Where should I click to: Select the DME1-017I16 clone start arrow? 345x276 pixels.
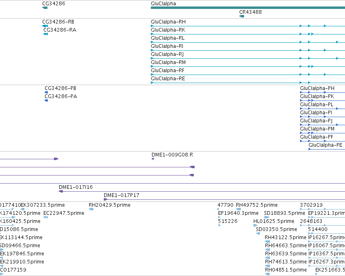61,191
